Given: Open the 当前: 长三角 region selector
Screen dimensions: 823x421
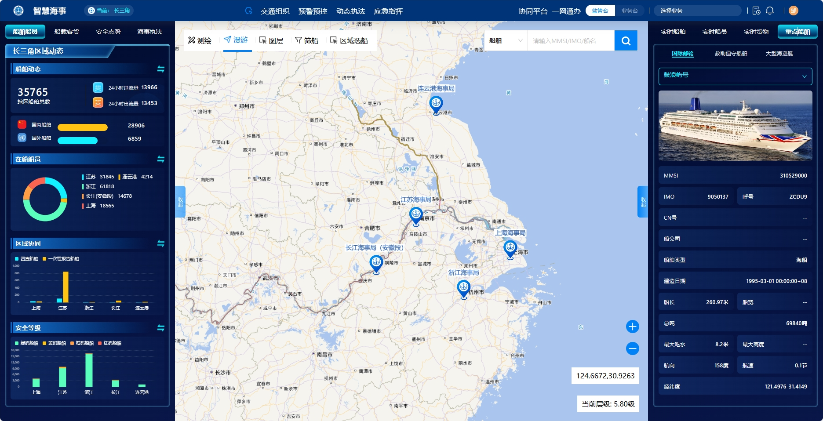Looking at the screenshot, I should (x=109, y=11).
